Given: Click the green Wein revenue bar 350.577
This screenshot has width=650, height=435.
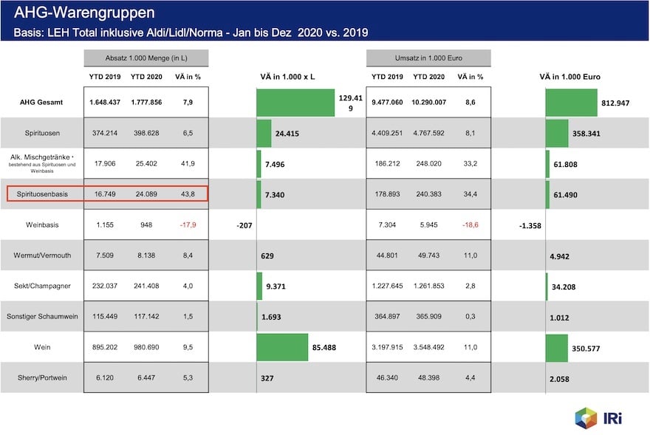Looking at the screenshot, I should click(x=556, y=347).
